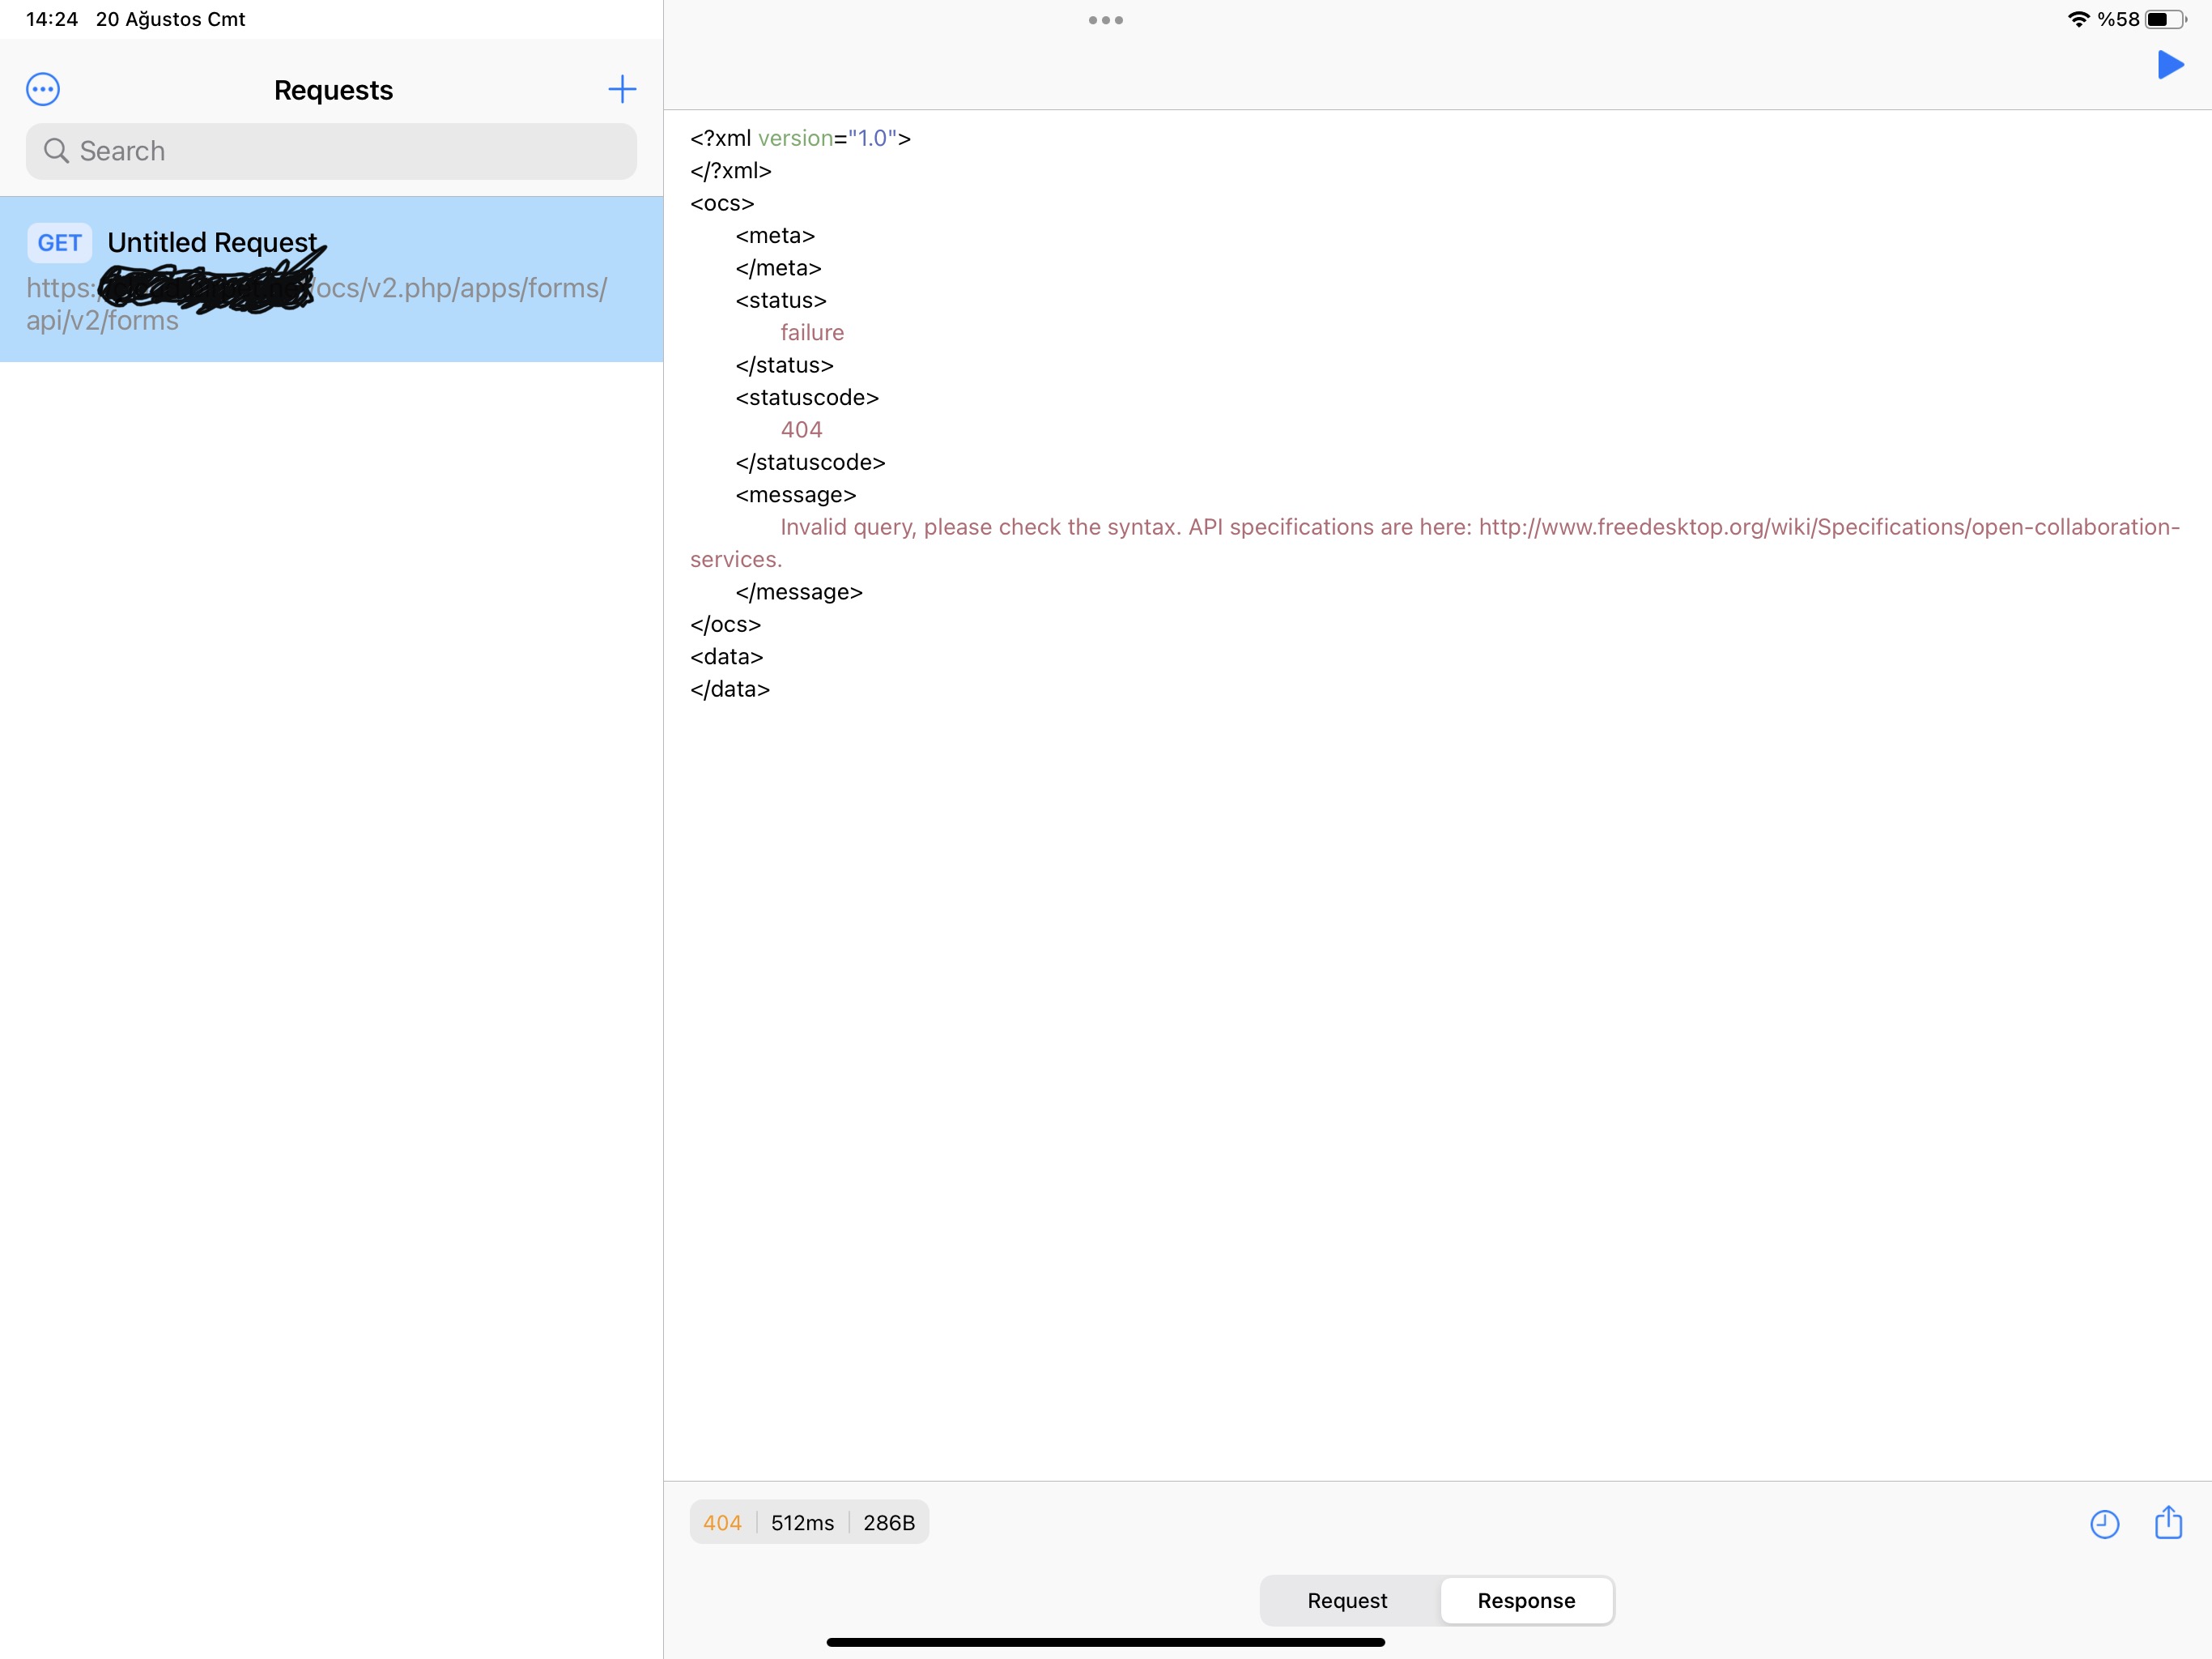Click the 404 status code chip
The width and height of the screenshot is (2212, 1659).
[x=722, y=1522]
